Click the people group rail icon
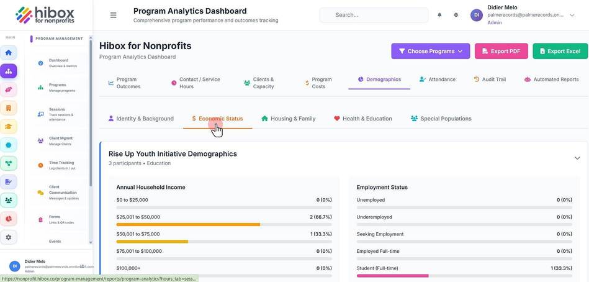 coord(8,200)
